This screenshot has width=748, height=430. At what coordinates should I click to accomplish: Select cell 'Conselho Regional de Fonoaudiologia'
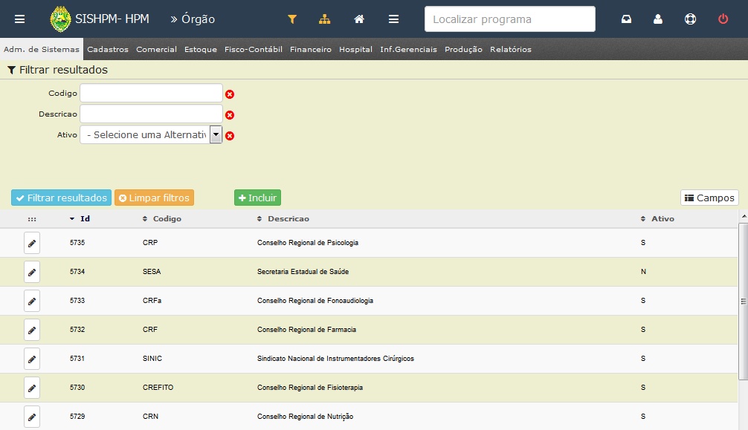click(x=315, y=301)
